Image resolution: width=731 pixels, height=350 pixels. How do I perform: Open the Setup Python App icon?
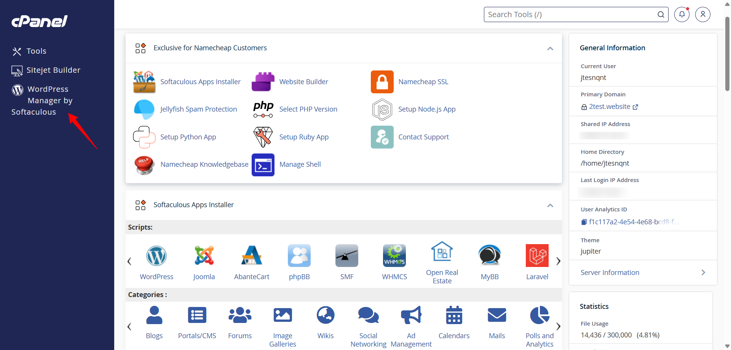click(x=144, y=137)
